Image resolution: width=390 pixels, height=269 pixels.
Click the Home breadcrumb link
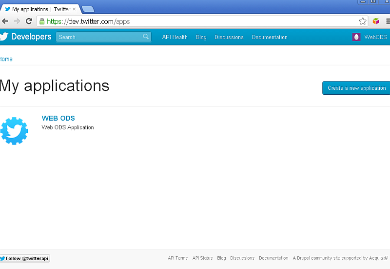6,59
